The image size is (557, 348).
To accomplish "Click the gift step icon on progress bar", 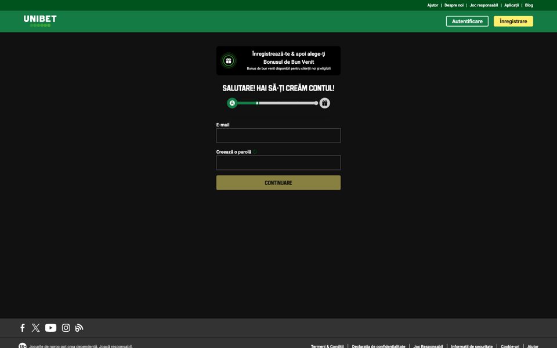I will coord(325,103).
